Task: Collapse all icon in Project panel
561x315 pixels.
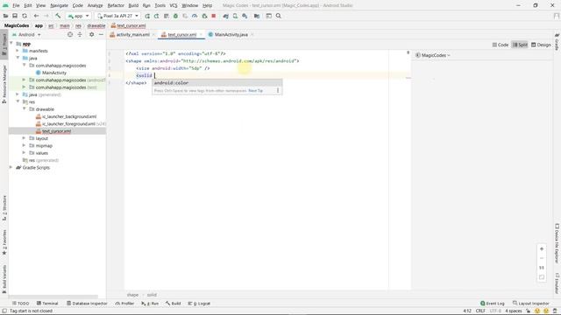Action: tap(80, 35)
